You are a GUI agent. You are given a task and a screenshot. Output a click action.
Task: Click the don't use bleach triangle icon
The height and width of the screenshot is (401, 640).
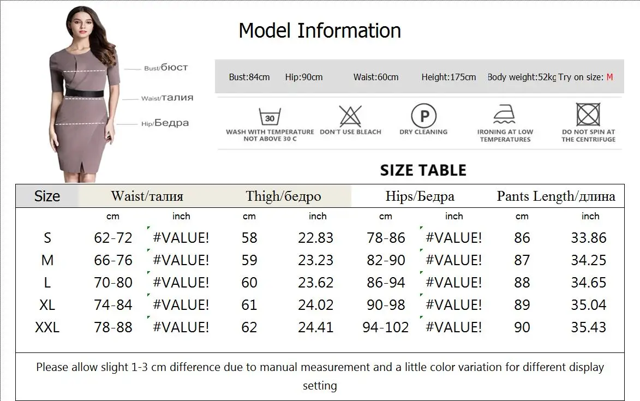pos(350,116)
